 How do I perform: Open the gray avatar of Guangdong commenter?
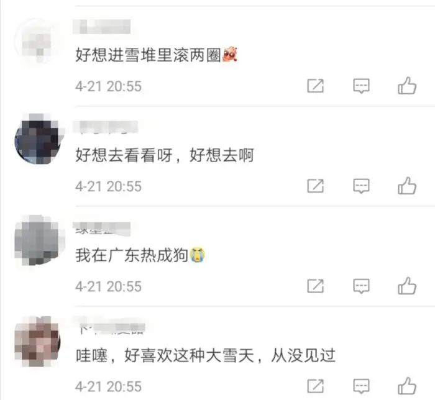pyautogui.click(x=37, y=240)
